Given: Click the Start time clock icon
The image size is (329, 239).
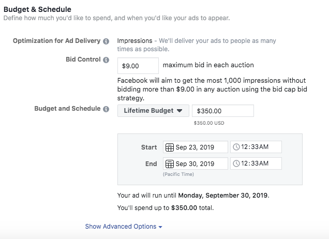Looking at the screenshot, I should (x=236, y=147).
